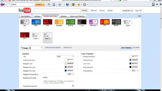Click the YouTube search input field
162x91 pixels.
coord(57,10)
